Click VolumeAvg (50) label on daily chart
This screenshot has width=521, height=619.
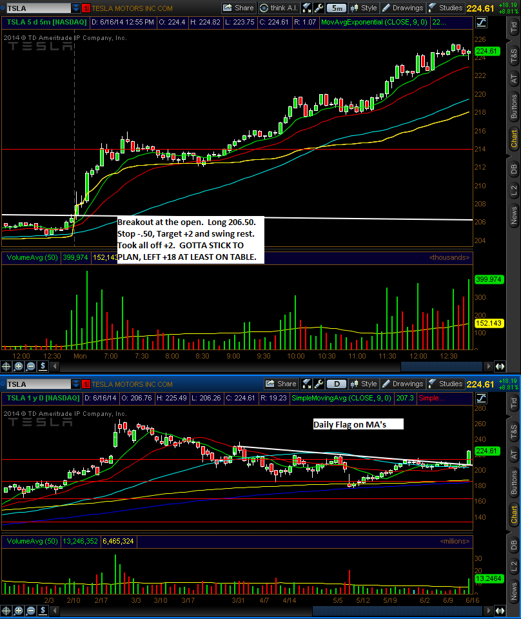[32, 541]
